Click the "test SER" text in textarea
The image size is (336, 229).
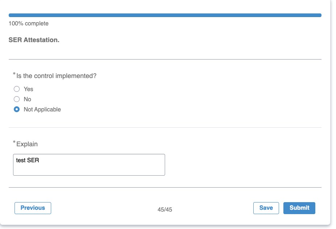click(x=28, y=160)
